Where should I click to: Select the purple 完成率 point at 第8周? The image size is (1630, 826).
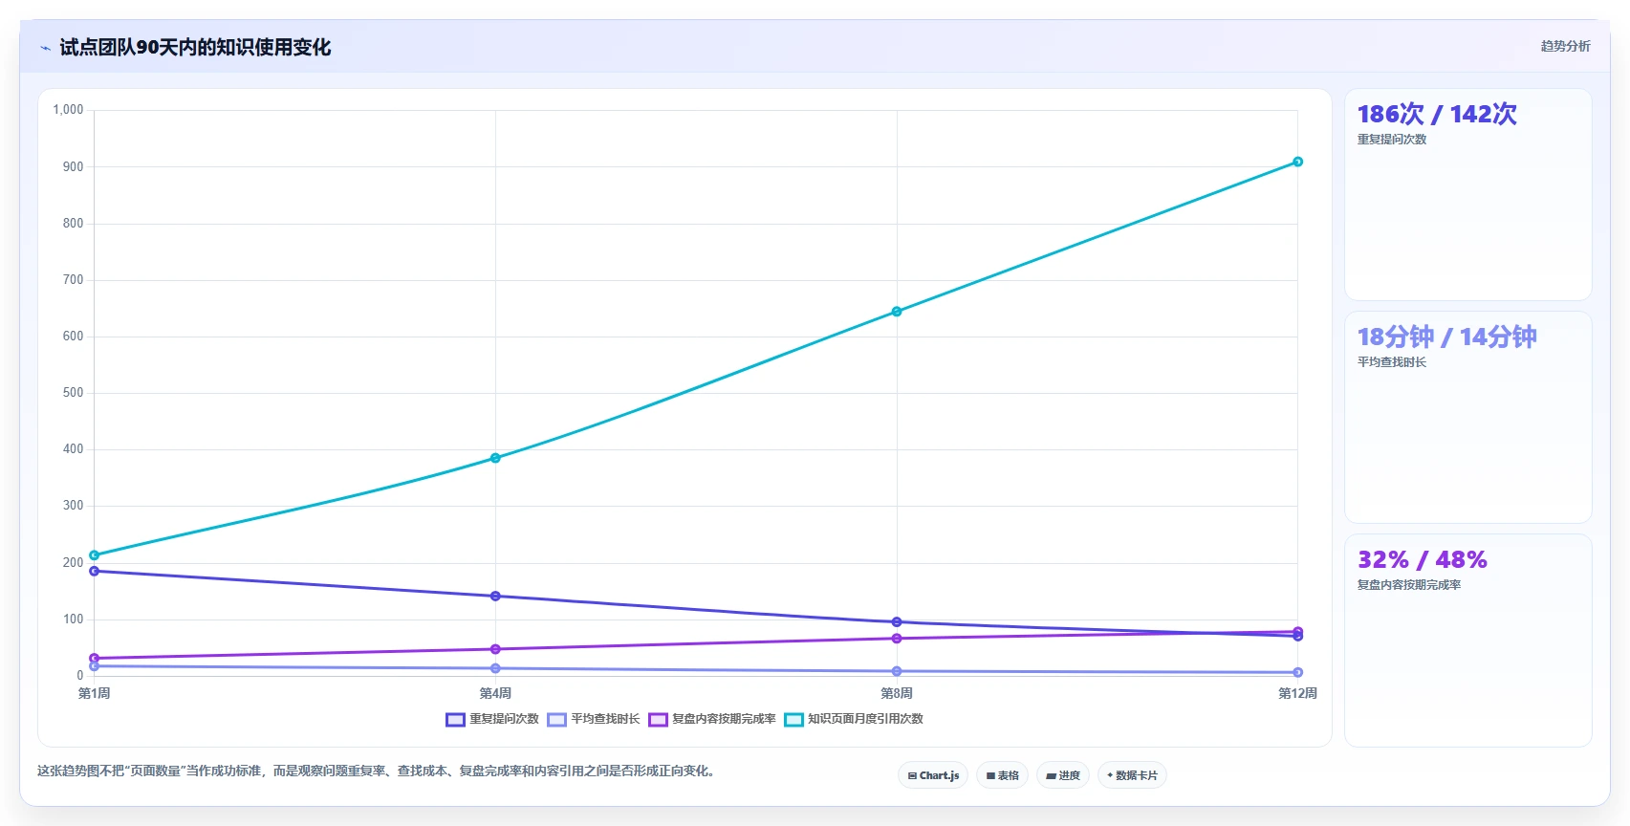click(x=897, y=639)
